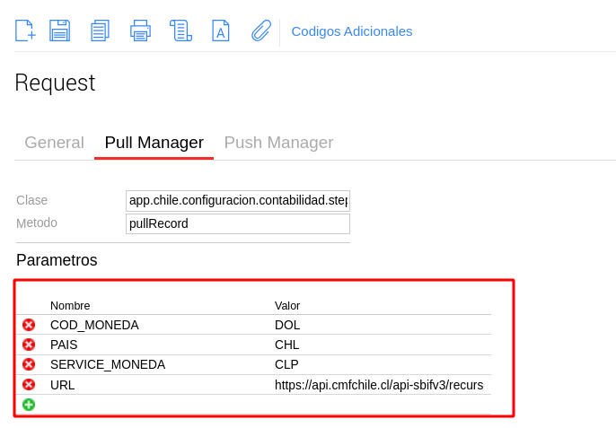Viewport: 616px width, 428px height.
Task: Click the new document icon
Action: coord(25,31)
